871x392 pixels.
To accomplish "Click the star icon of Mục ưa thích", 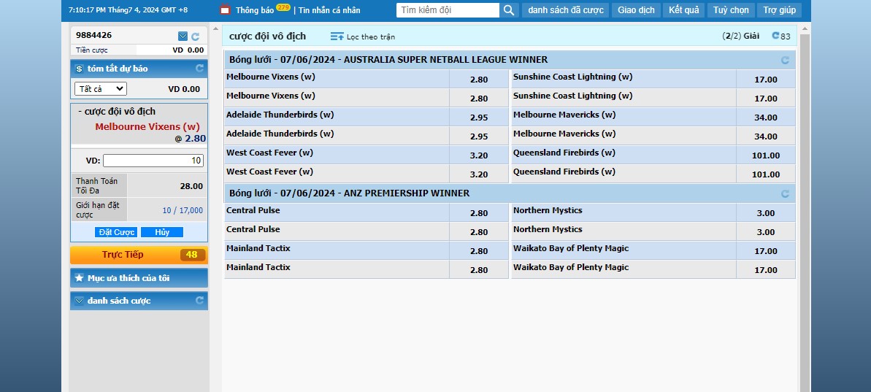I will tap(79, 277).
